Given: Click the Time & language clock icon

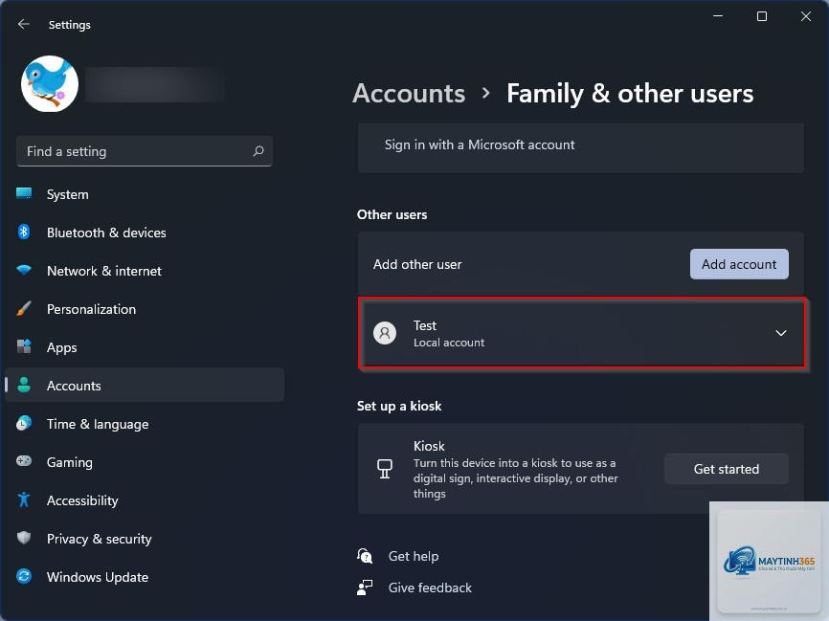Looking at the screenshot, I should 24,423.
